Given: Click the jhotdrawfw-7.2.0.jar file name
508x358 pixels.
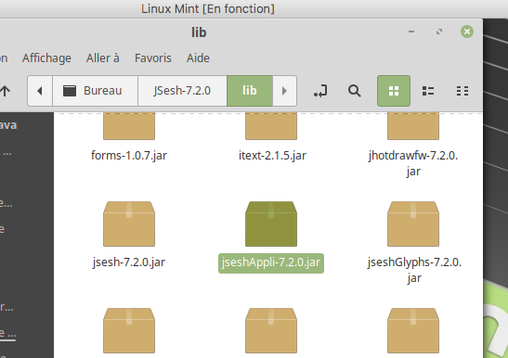Looking at the screenshot, I should point(413,163).
